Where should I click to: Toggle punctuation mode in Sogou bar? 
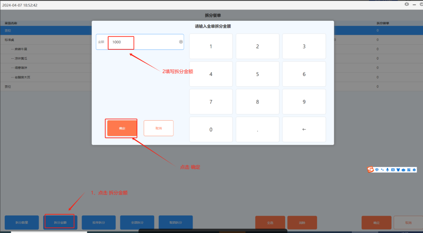pyautogui.click(x=382, y=170)
